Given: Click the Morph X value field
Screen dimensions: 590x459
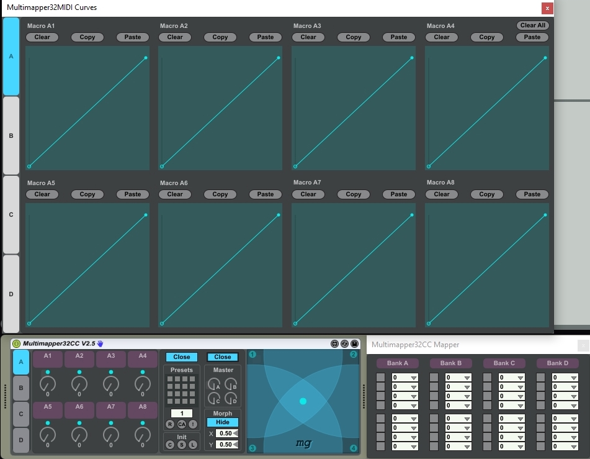Looking at the screenshot, I should coord(225,434).
